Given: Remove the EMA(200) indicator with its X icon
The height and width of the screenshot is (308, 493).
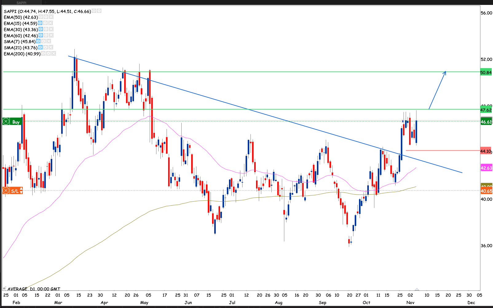Looking at the screenshot, I should [x=54, y=53].
